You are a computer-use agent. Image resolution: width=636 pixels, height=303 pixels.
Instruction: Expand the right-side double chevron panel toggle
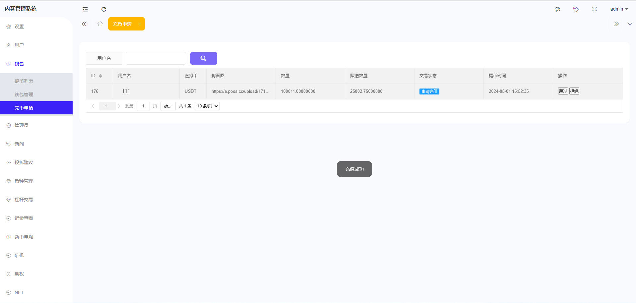coord(616,24)
